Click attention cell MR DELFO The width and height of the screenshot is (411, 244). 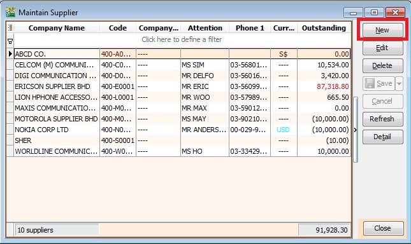(x=205, y=76)
